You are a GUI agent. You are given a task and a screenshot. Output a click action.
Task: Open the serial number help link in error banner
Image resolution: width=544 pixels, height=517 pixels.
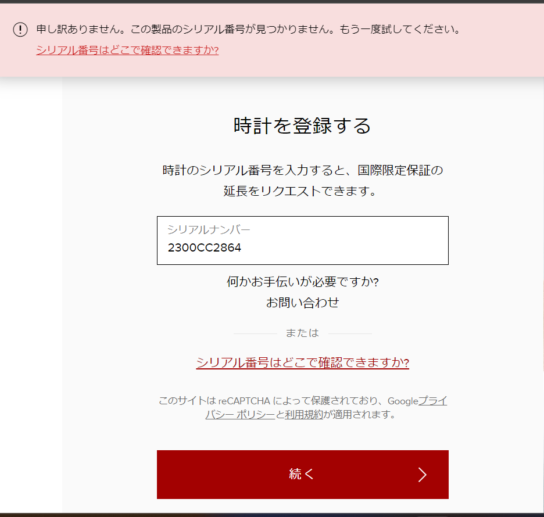point(127,51)
